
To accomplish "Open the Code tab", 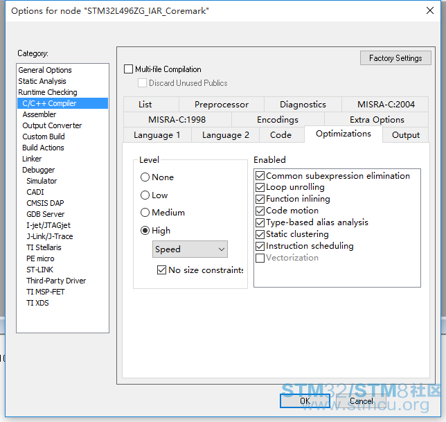I will [280, 135].
